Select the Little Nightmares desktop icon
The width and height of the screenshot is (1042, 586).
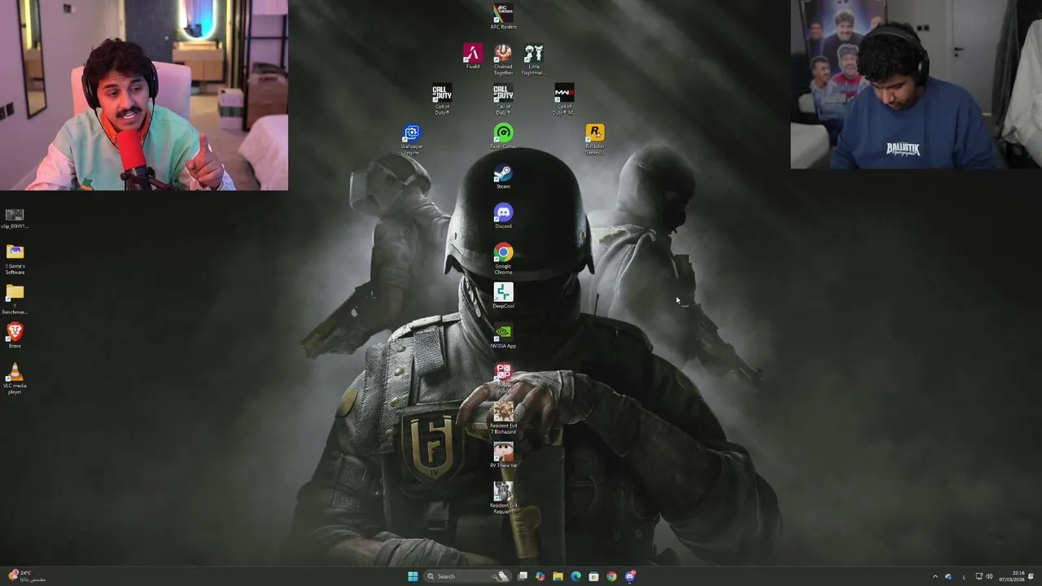point(533,59)
